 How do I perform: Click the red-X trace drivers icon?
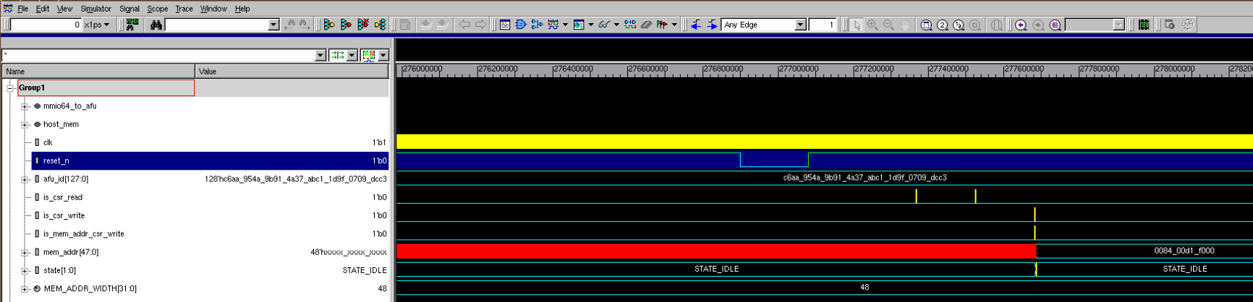pyautogui.click(x=363, y=25)
